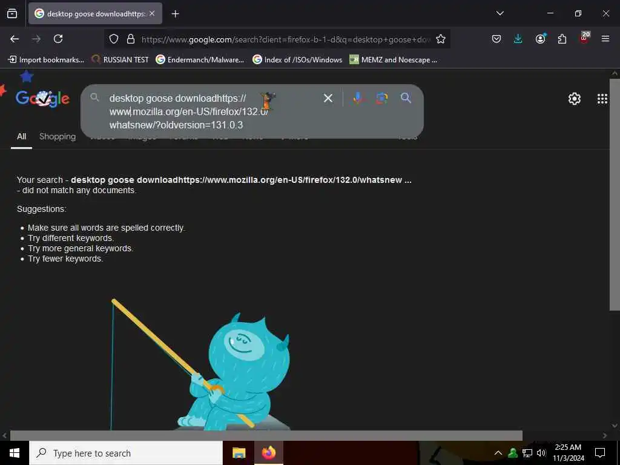
Task: Start Google voice search microphone
Action: [358, 98]
